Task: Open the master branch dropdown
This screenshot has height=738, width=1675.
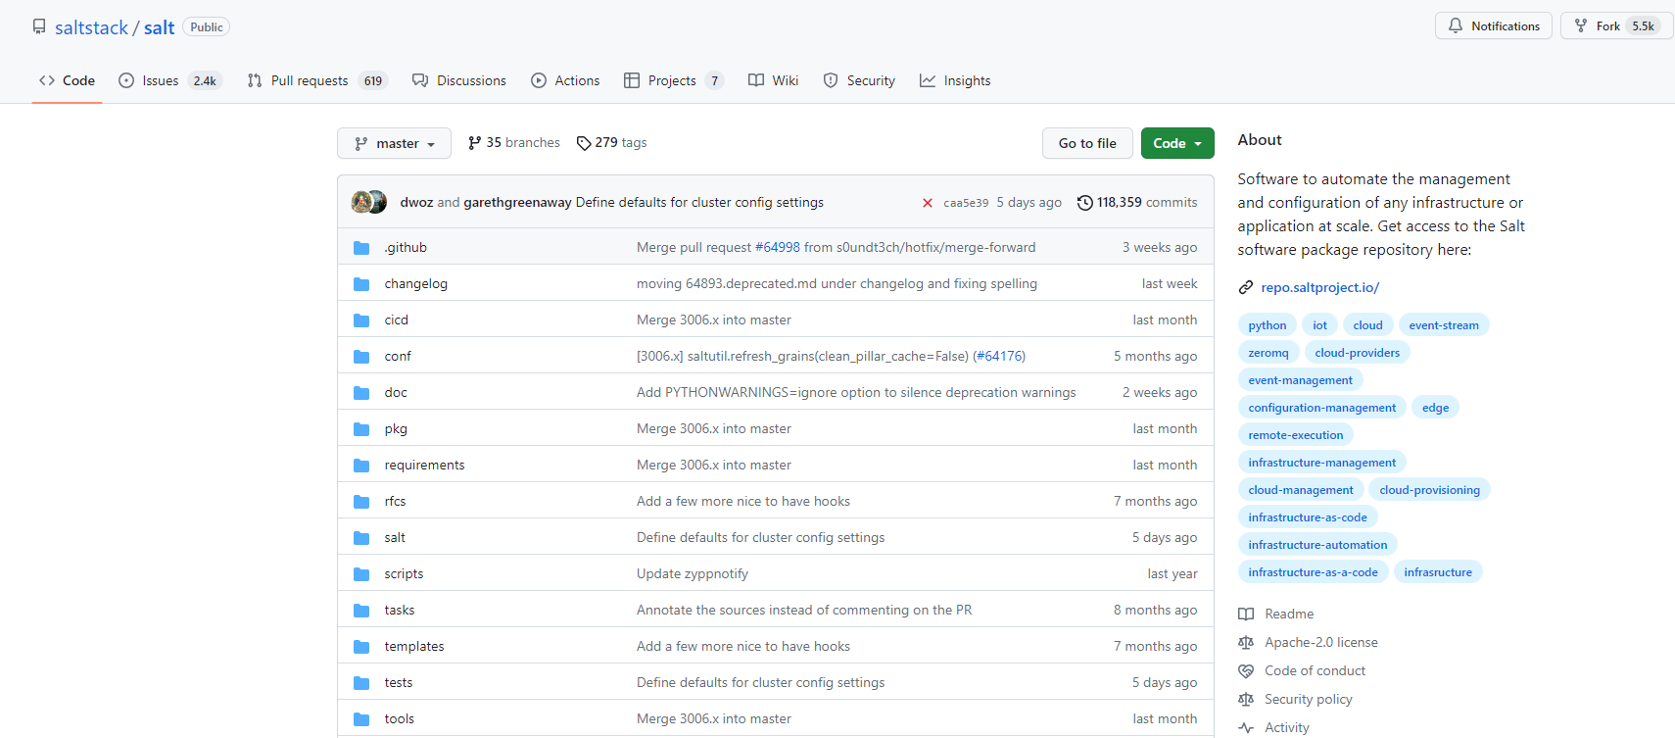Action: [394, 143]
